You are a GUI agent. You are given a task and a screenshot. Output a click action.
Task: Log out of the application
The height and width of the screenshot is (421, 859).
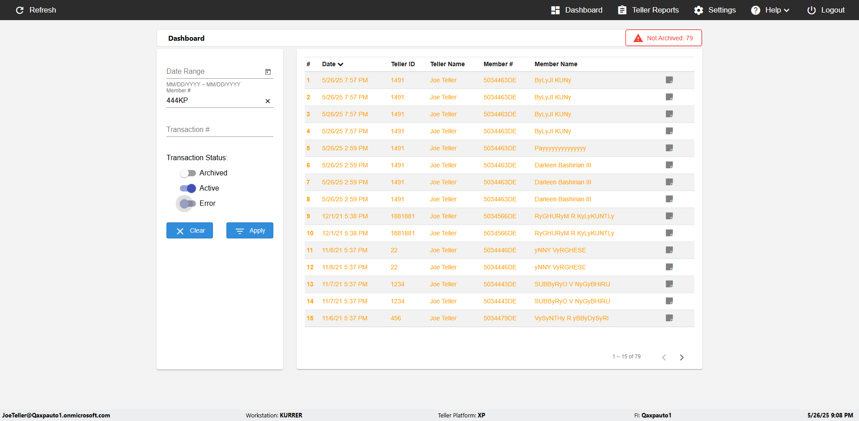[x=826, y=10]
